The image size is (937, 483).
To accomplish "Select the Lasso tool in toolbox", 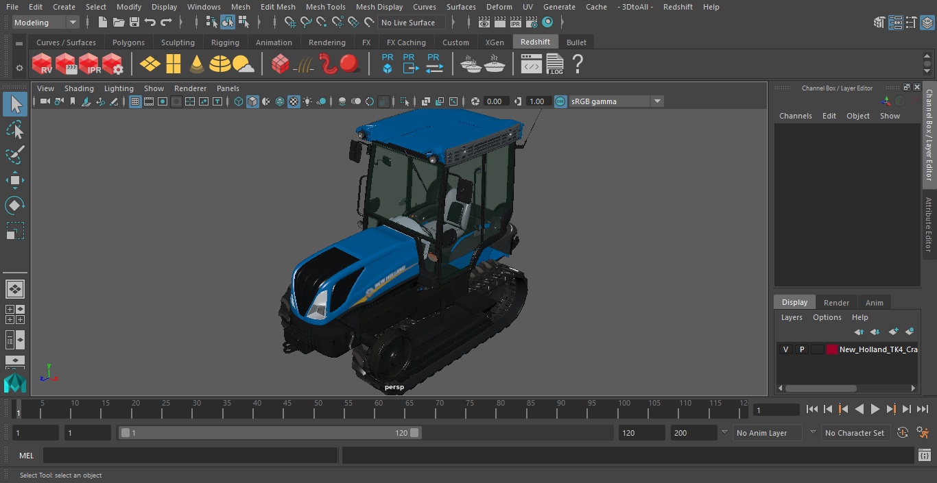I will coord(14,129).
